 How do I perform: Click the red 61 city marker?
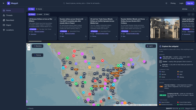point(74,51)
